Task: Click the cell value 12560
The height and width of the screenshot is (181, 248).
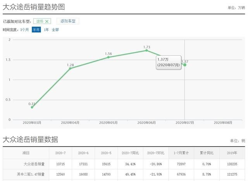Action: pos(60,174)
